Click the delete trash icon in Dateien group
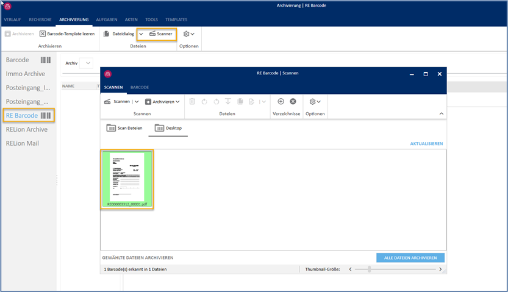 pyautogui.click(x=192, y=102)
